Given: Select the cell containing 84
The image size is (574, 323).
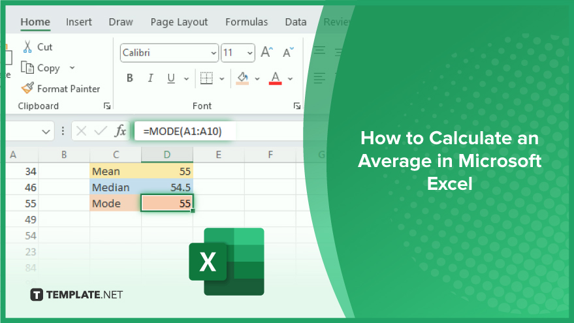Looking at the screenshot, I should point(22,268).
